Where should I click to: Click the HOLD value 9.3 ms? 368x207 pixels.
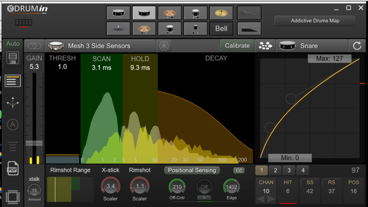(140, 68)
